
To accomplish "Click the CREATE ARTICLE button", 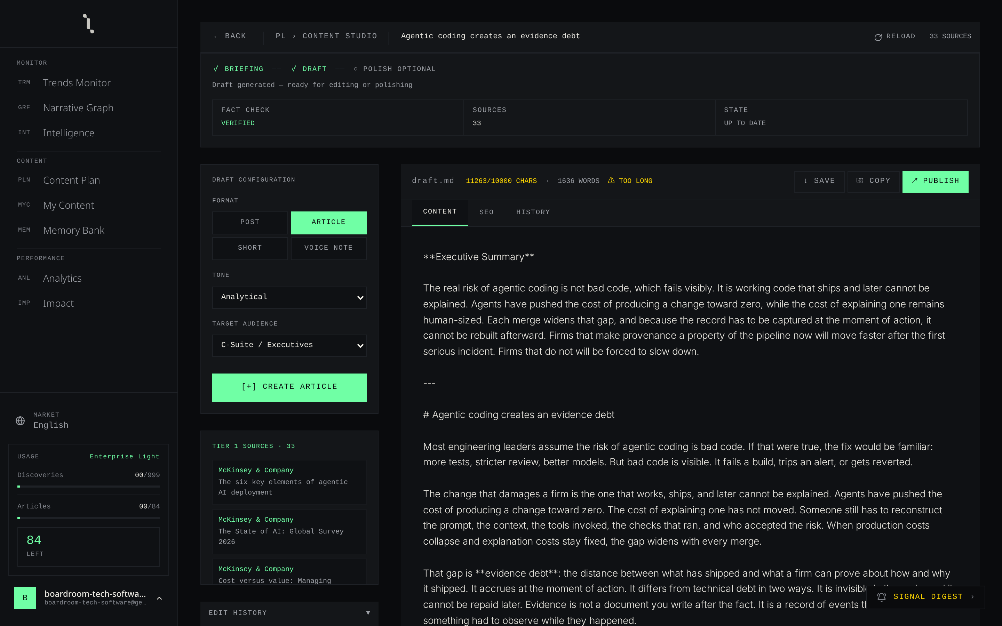I will click(289, 387).
